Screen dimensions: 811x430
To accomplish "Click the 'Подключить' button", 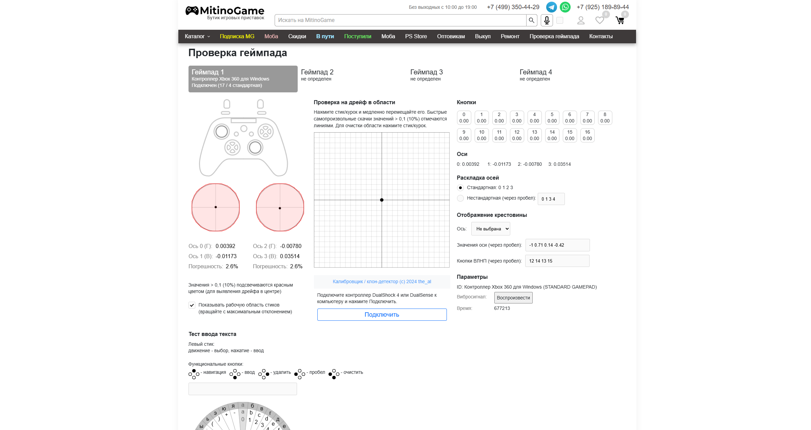I will click(382, 315).
